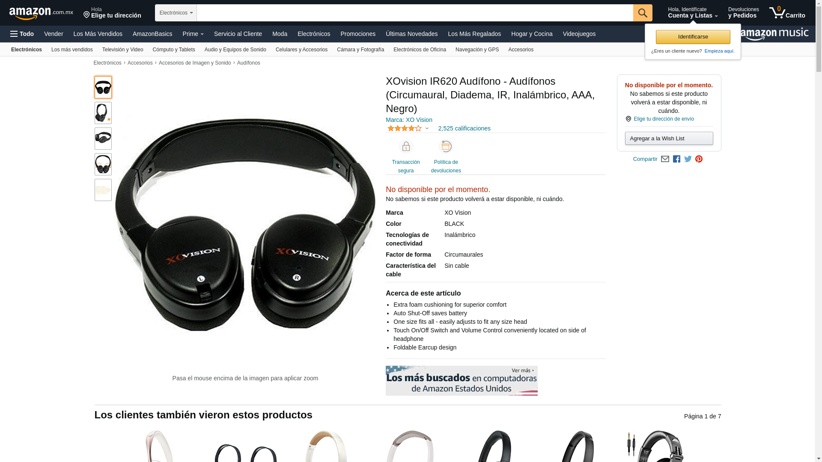Open Hogar y Cocina menu item
The width and height of the screenshot is (822, 462).
click(531, 34)
